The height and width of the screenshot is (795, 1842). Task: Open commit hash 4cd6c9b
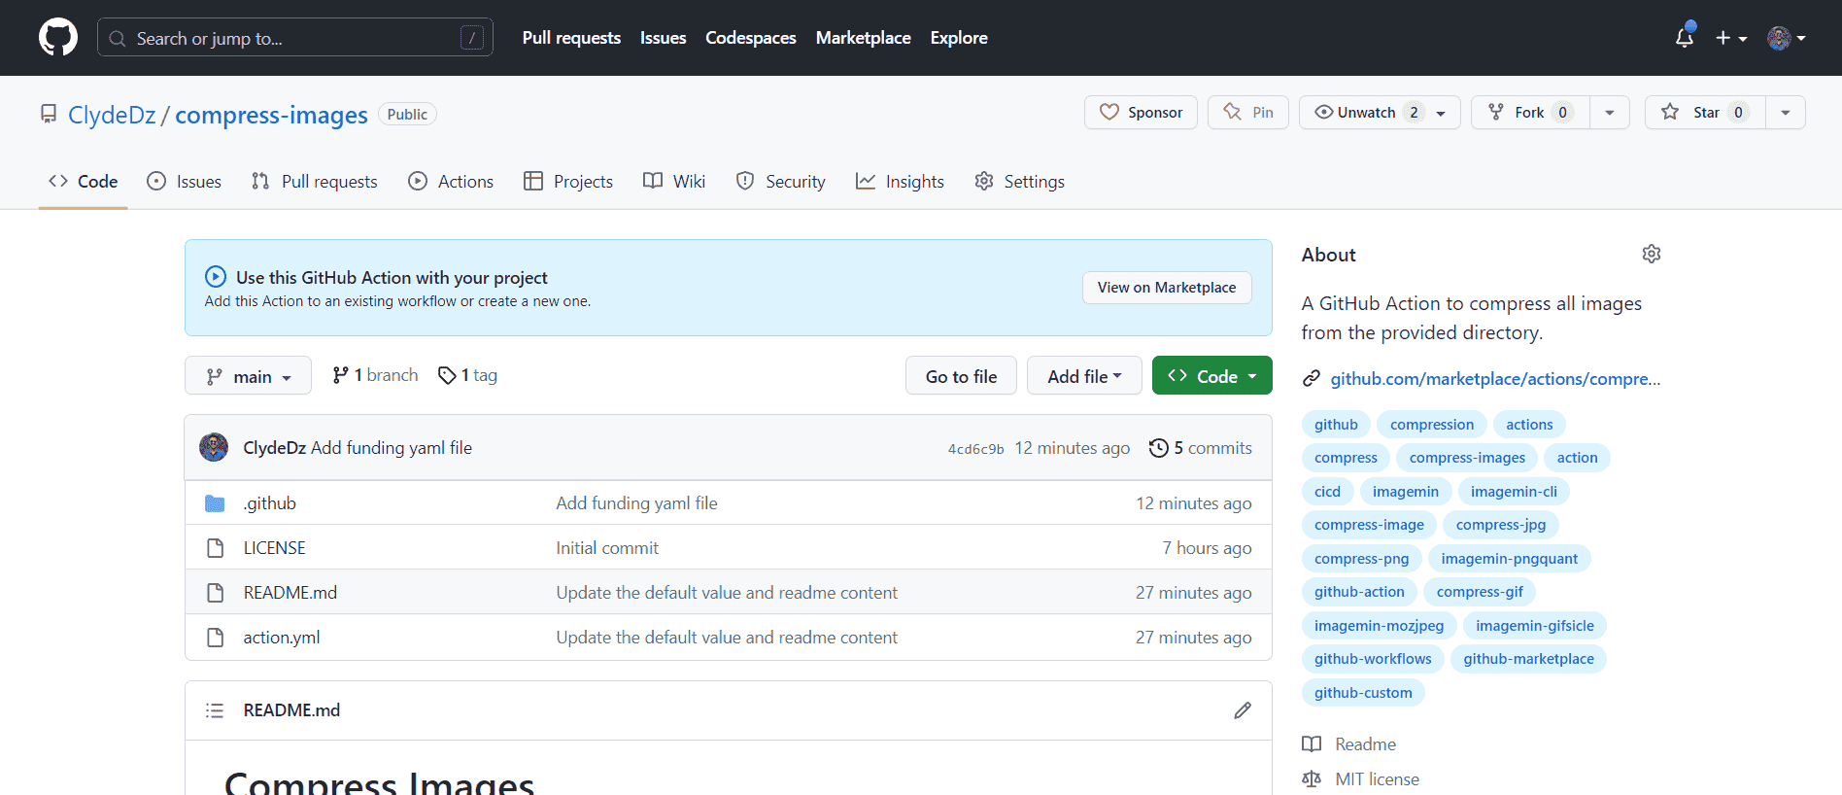pos(975,449)
